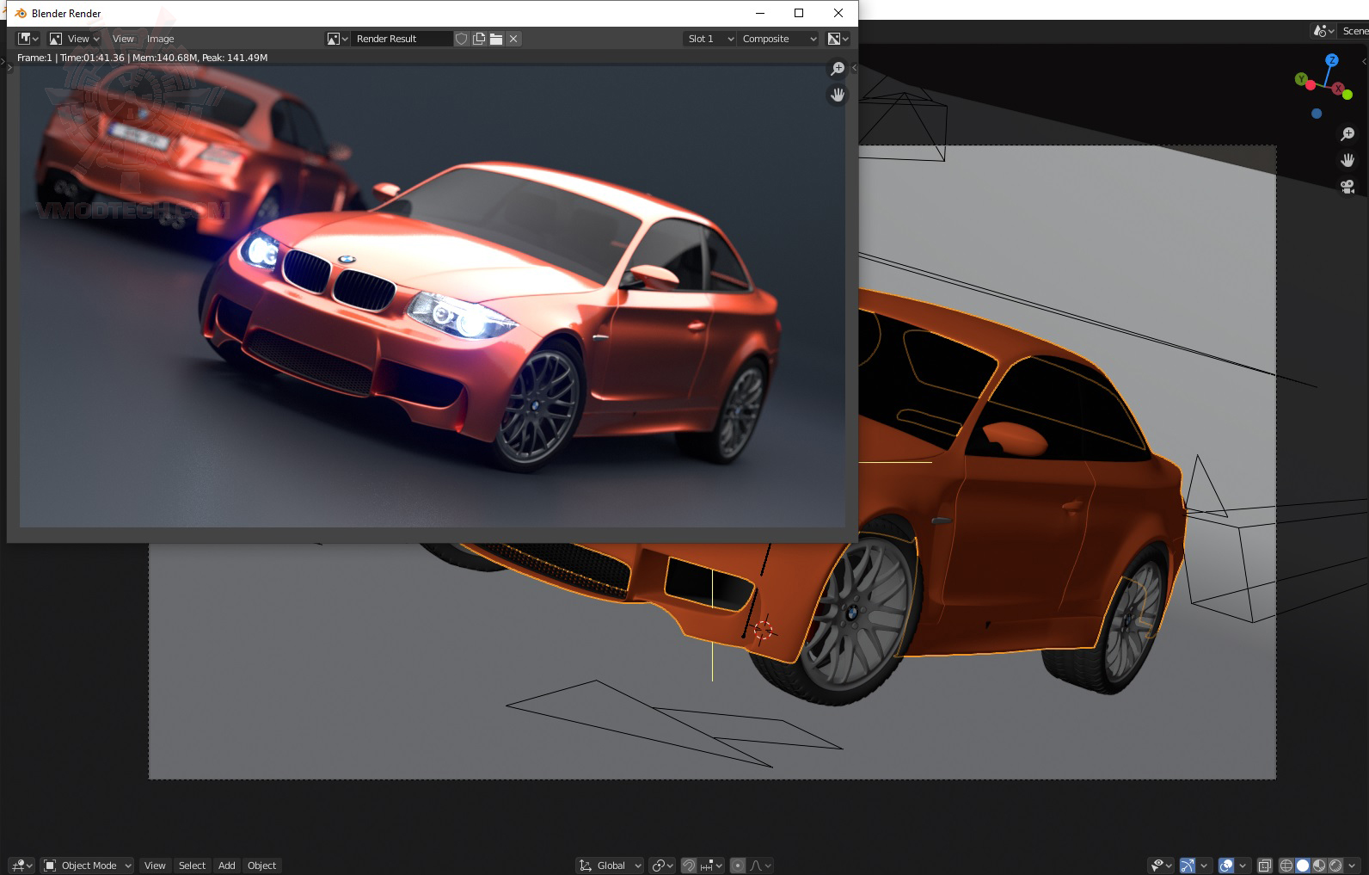This screenshot has width=1369, height=875.
Task: Open the Slot 1 render slot dropdown
Action: (709, 39)
